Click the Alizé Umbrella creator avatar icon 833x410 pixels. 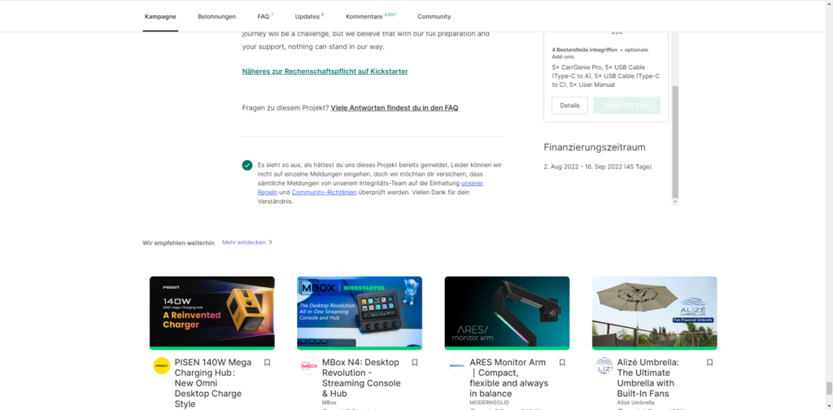pos(604,366)
